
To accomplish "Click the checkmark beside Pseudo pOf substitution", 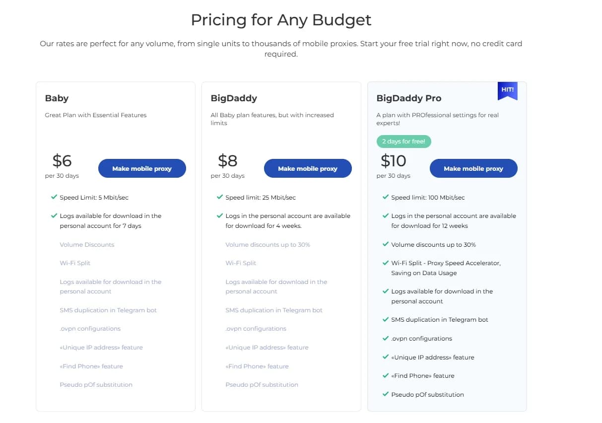I will click(x=386, y=394).
